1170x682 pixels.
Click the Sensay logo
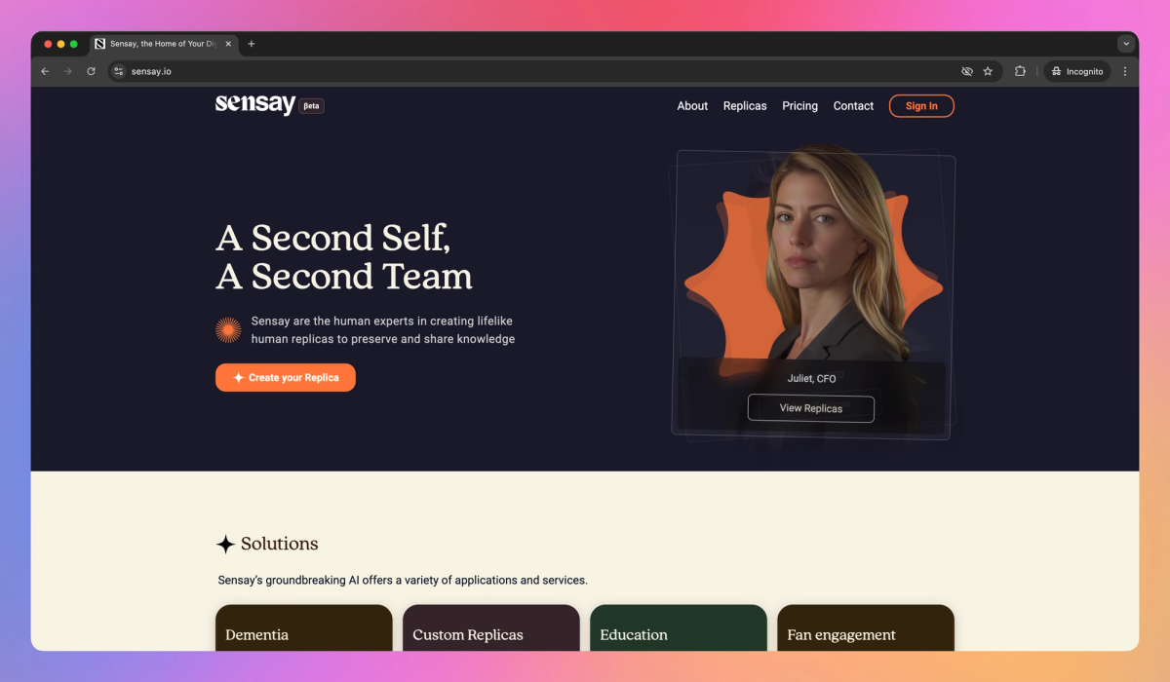255,105
